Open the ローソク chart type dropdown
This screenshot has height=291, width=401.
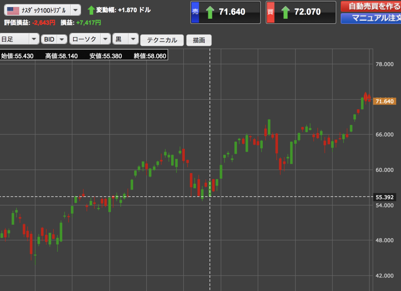coord(90,39)
